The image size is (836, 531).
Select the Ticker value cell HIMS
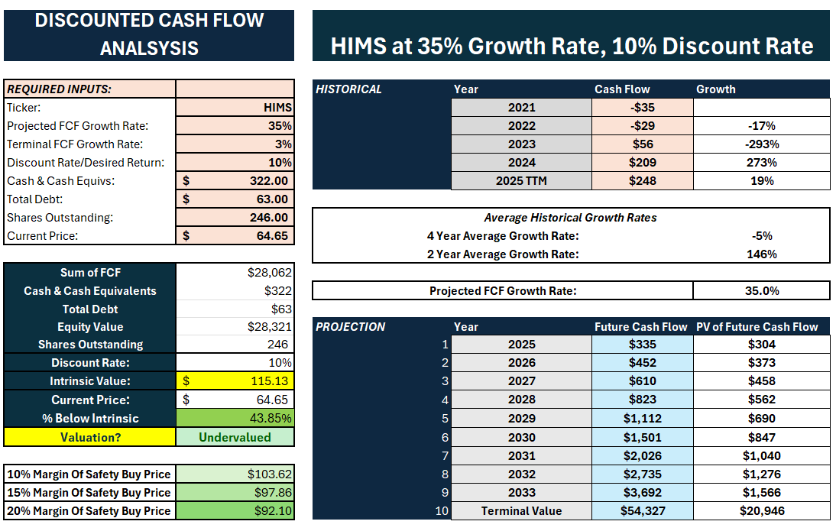point(235,107)
